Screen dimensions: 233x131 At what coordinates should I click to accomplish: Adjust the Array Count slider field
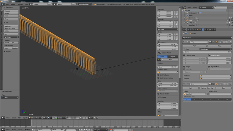[207, 52]
